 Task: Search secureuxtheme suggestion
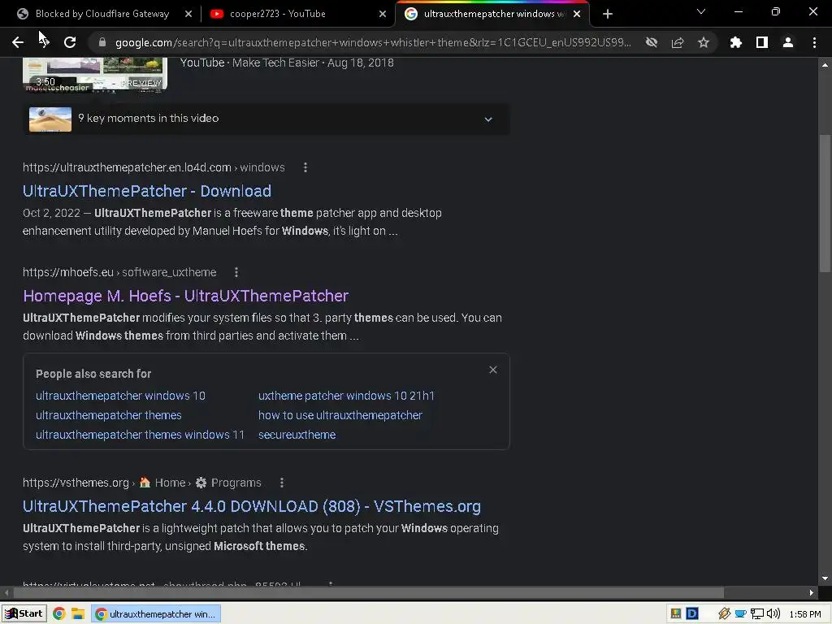[x=297, y=435]
